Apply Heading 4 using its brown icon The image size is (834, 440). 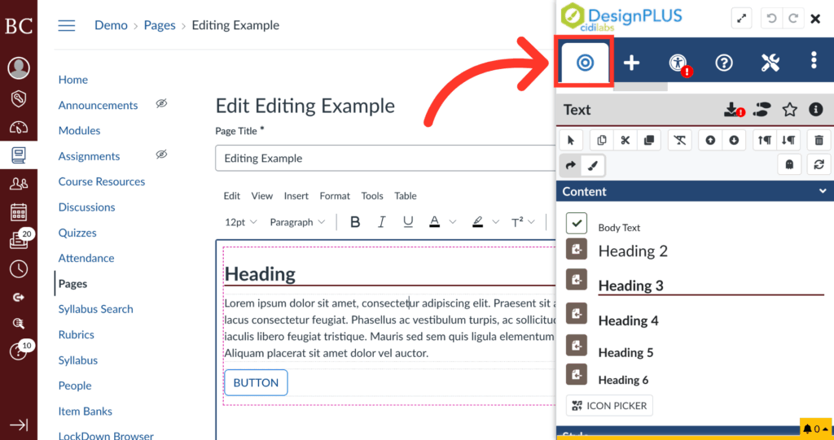(x=577, y=314)
